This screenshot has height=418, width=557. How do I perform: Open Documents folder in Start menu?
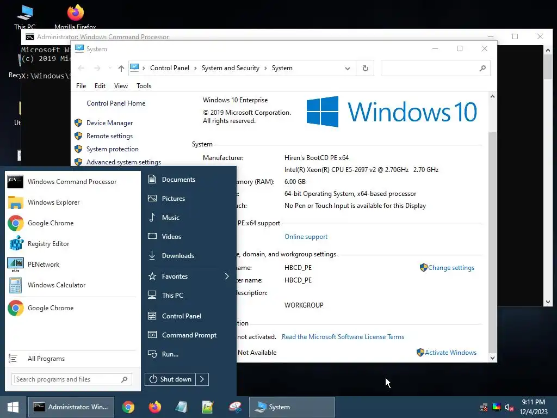coord(189,180)
